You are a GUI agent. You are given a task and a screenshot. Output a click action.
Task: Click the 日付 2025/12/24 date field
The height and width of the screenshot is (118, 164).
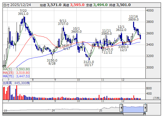[x=18, y=5]
